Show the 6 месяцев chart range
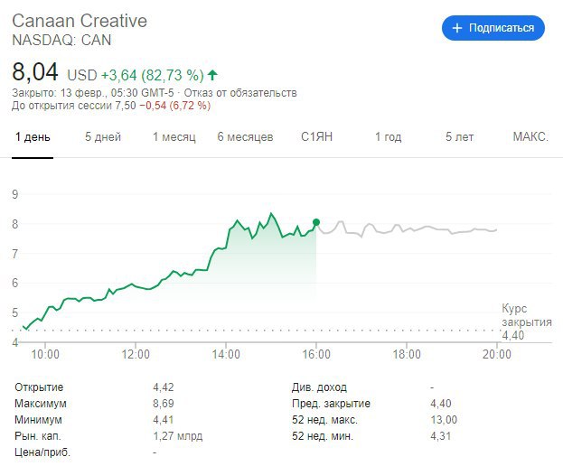 pos(245,137)
